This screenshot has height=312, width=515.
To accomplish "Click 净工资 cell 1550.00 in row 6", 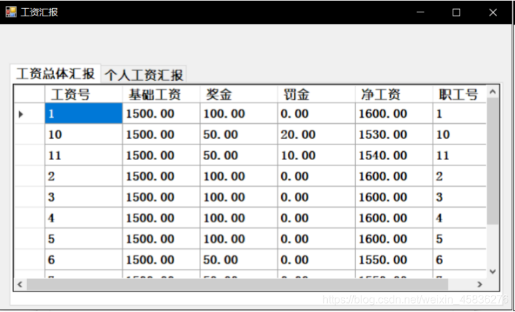I will tap(394, 260).
